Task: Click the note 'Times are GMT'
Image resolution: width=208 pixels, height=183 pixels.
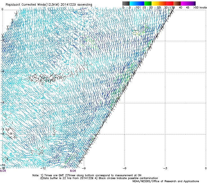Action: click(x=54, y=175)
